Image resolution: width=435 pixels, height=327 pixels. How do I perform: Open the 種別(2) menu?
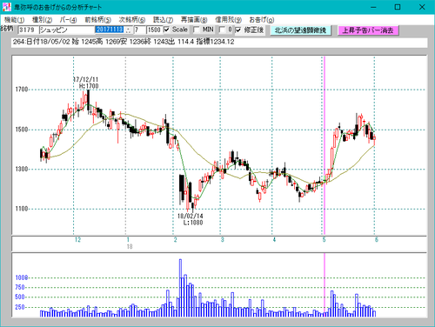(x=42, y=20)
